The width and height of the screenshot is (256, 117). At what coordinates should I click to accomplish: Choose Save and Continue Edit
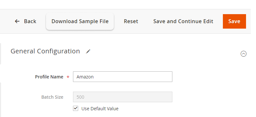(x=183, y=21)
